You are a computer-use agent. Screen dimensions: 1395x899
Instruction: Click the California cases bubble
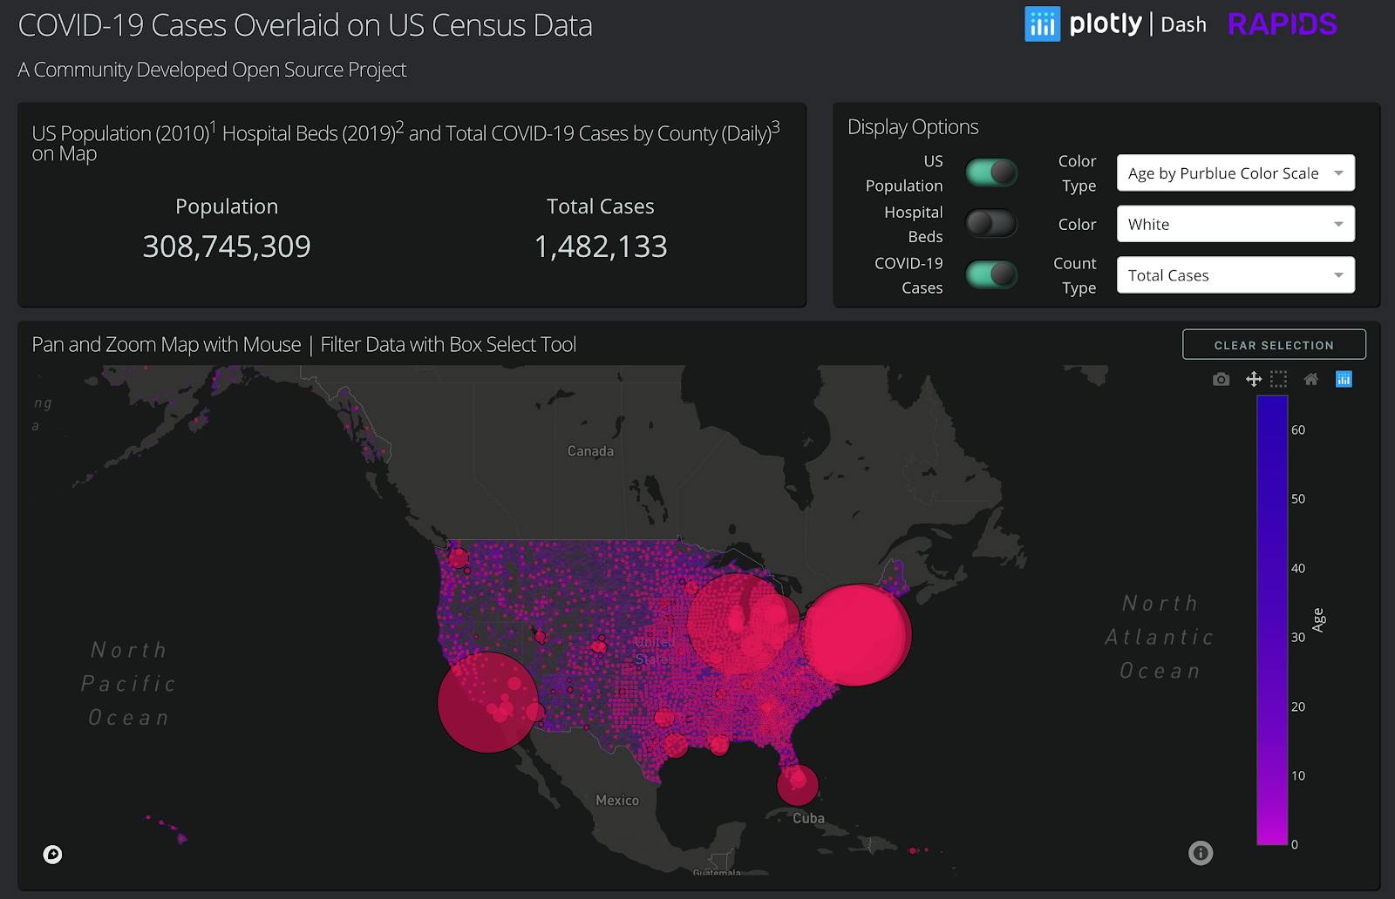coord(488,702)
